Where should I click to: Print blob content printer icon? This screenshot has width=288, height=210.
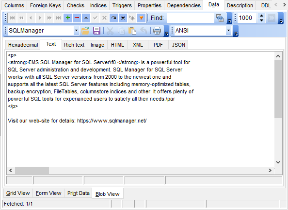click(x=157, y=31)
